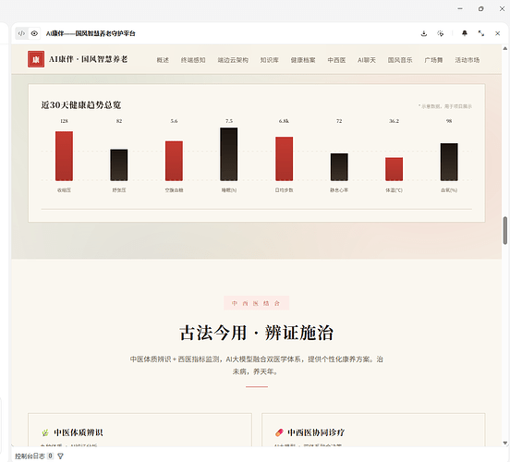This screenshot has width=510, height=462.
Task: Click the value 36.2 above 体温
Action: [394, 121]
